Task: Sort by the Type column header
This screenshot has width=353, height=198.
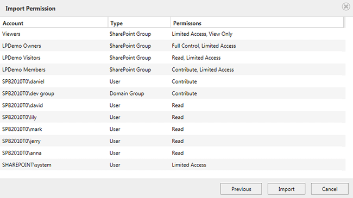Action: [140, 23]
